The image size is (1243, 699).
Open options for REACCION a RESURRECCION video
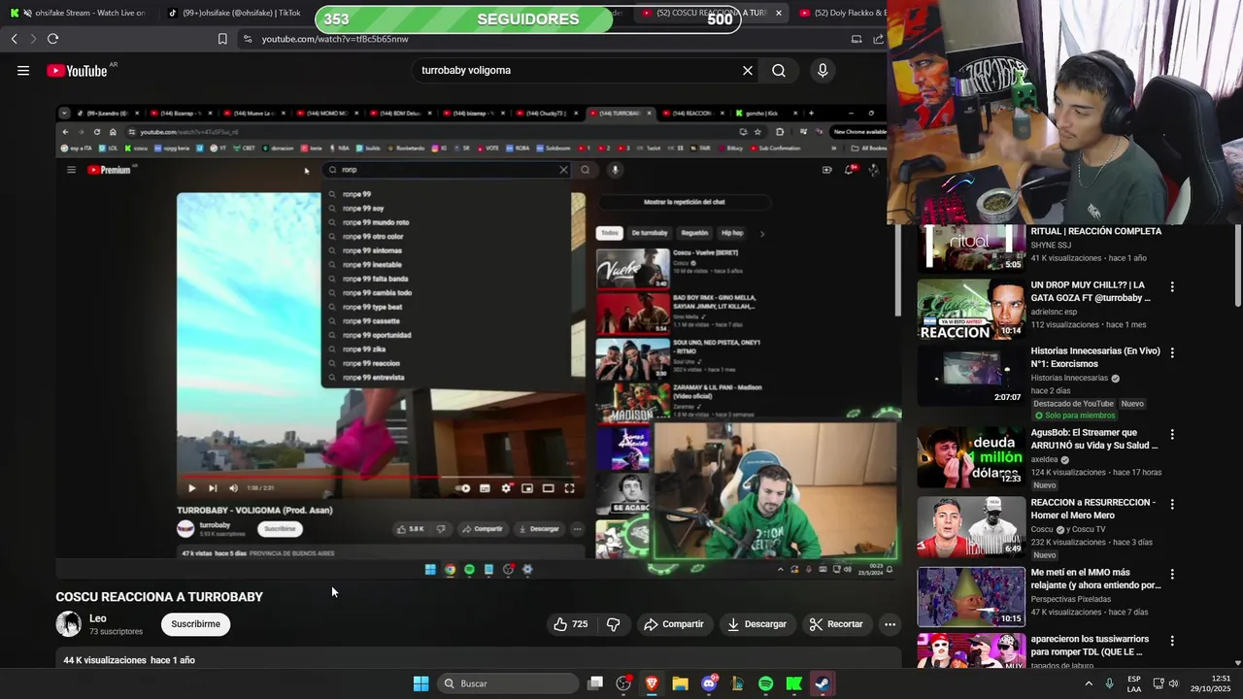coord(1172,505)
